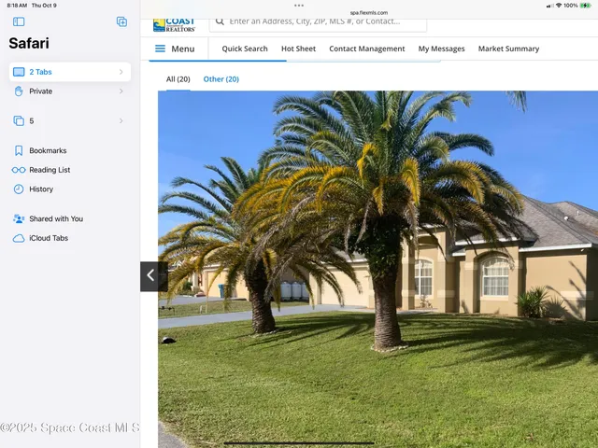Show browsing History

pyautogui.click(x=41, y=189)
